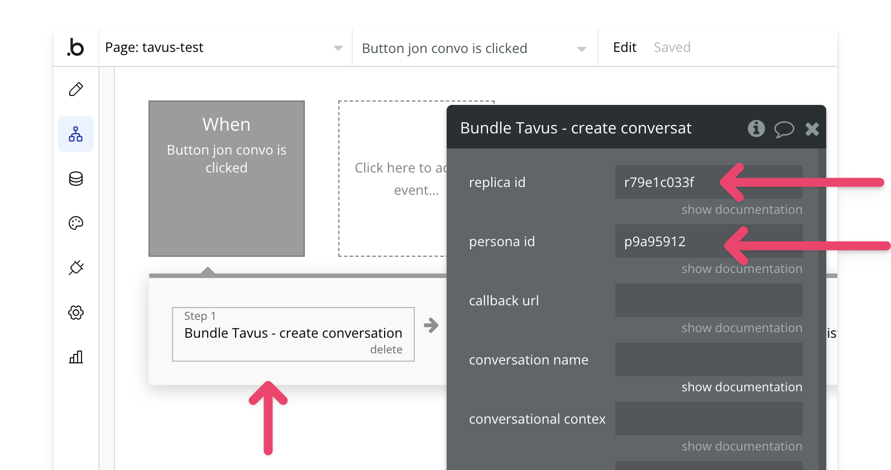Screen dimensions: 891x470
Task: Click the panel title Bundle Tavus text
Action: (x=576, y=128)
